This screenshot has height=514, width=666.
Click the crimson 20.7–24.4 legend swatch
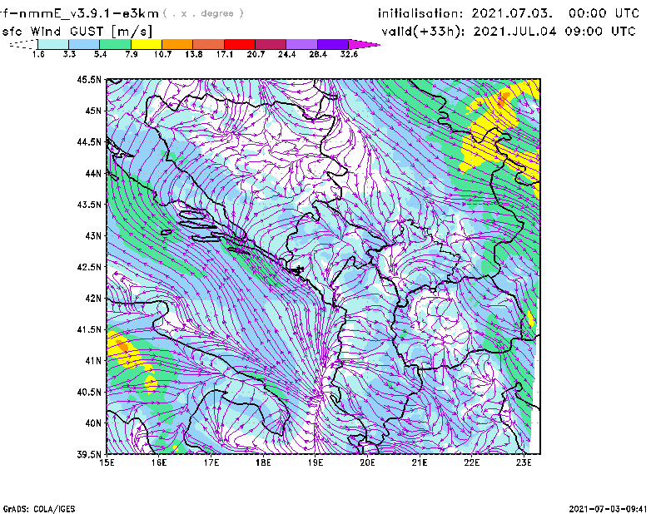pyautogui.click(x=271, y=44)
